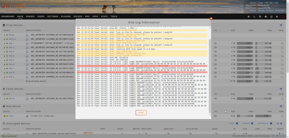Expand the Parity device arrow
This screenshot has height=138, width=289.
click(x=5, y=35)
